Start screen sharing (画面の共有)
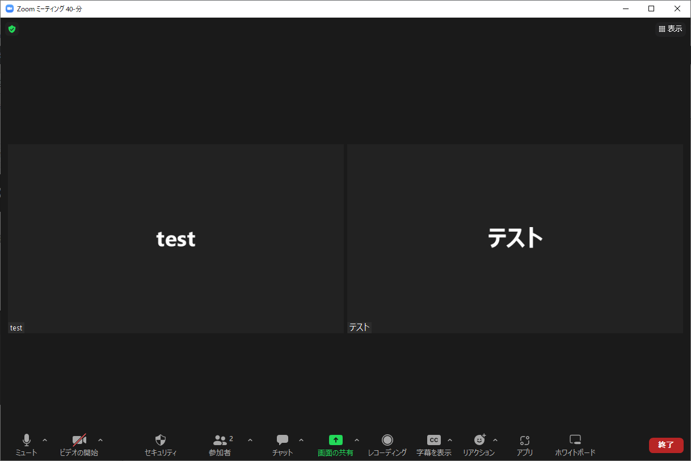This screenshot has height=461, width=691. pyautogui.click(x=335, y=445)
